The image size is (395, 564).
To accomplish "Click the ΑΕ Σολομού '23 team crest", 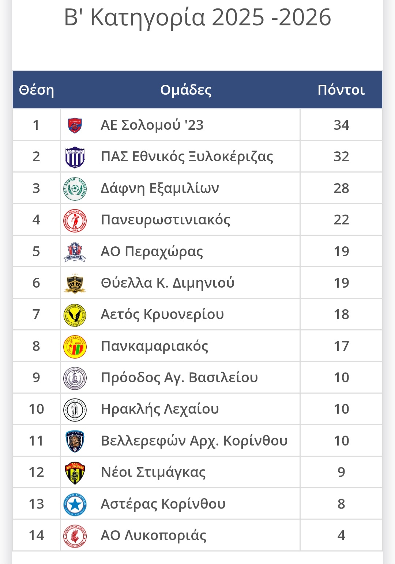I will pos(75,125).
